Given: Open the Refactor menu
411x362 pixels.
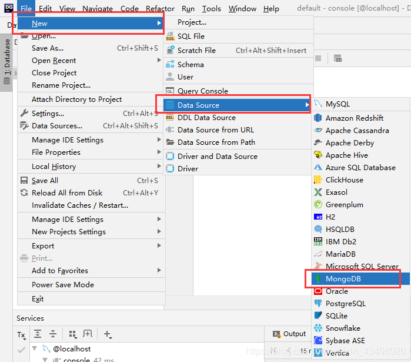Looking at the screenshot, I should pyautogui.click(x=160, y=9).
